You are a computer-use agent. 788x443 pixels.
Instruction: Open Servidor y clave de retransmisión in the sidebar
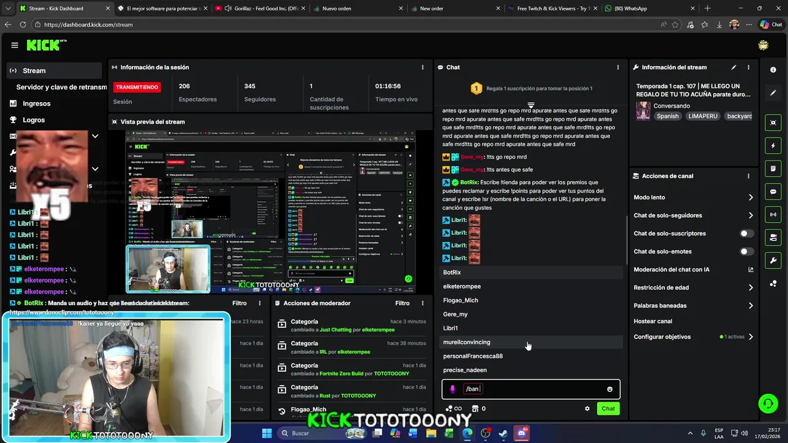point(62,87)
